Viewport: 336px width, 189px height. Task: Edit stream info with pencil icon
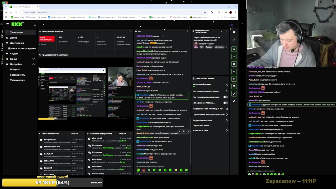point(221,31)
